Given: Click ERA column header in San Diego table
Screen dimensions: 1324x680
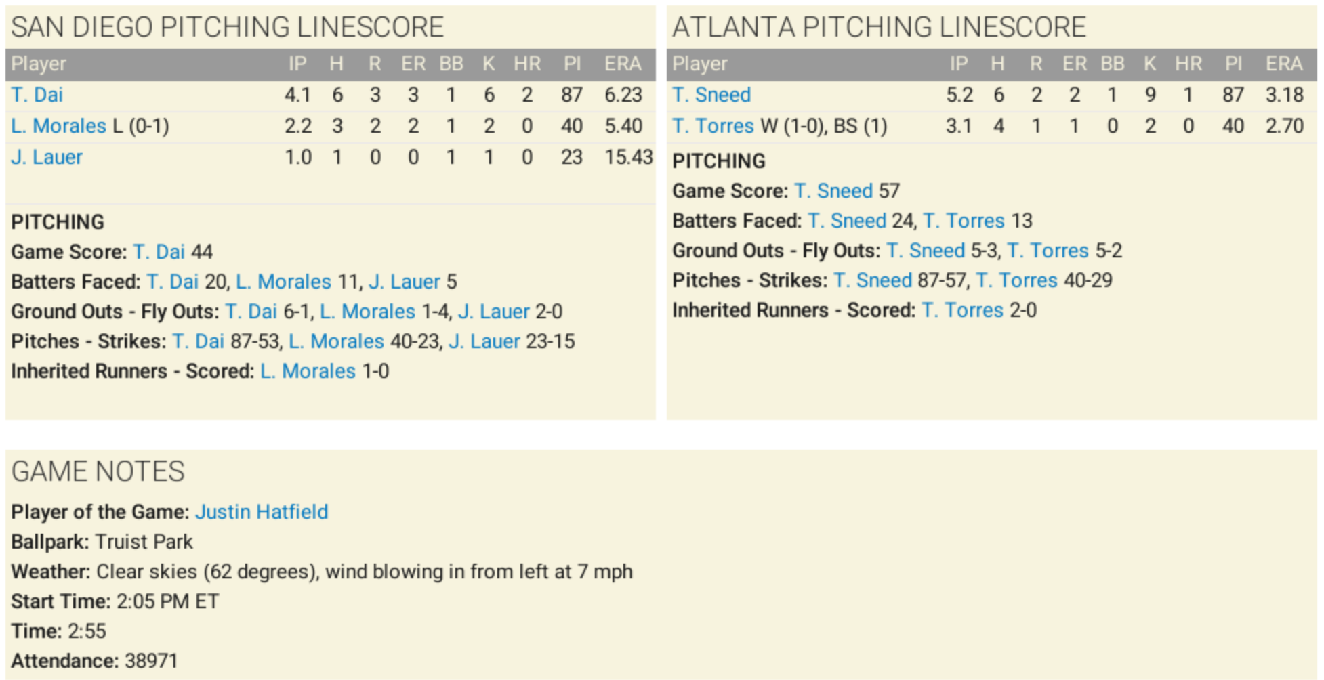Looking at the screenshot, I should coord(622,64).
